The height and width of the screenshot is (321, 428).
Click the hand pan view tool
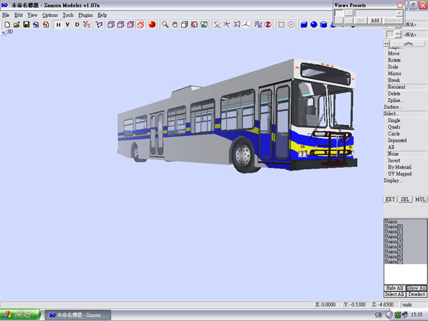point(175,25)
